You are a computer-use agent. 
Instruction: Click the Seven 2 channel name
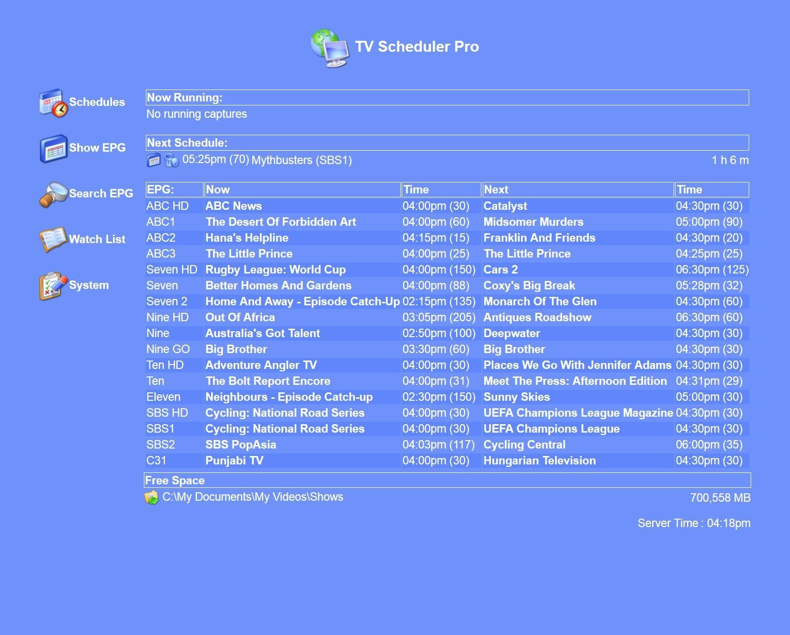pyautogui.click(x=167, y=301)
